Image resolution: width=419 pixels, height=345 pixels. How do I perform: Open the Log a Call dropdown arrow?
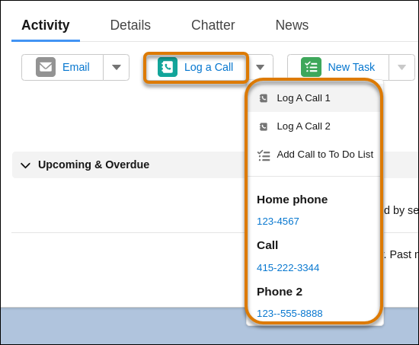click(260, 67)
